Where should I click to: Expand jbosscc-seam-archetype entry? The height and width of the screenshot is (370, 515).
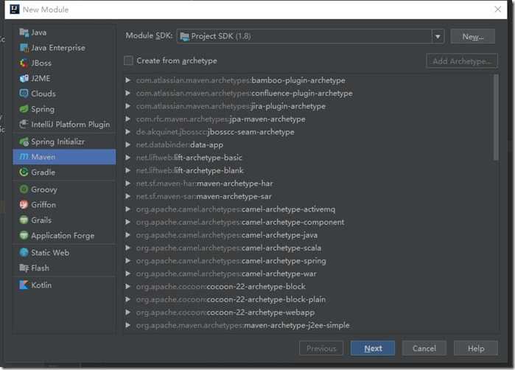(127, 132)
